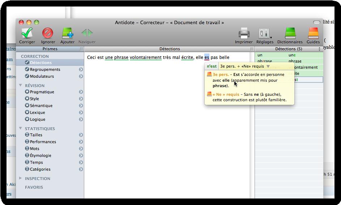Image resolution: width=341 pixels, height=205 pixels.
Task: Open the arrow next to Style
Action: coord(81,99)
